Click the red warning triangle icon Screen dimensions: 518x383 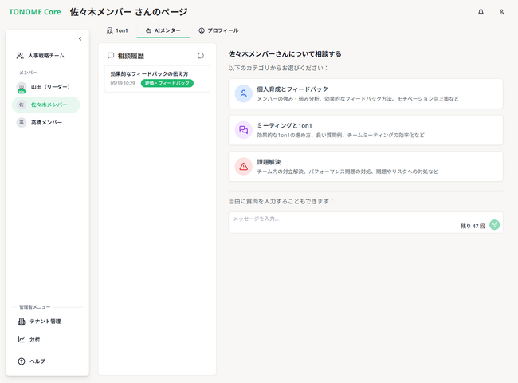244,166
